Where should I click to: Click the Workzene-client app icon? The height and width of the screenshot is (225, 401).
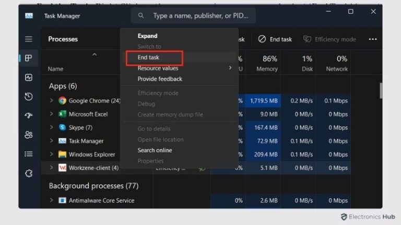click(62, 168)
